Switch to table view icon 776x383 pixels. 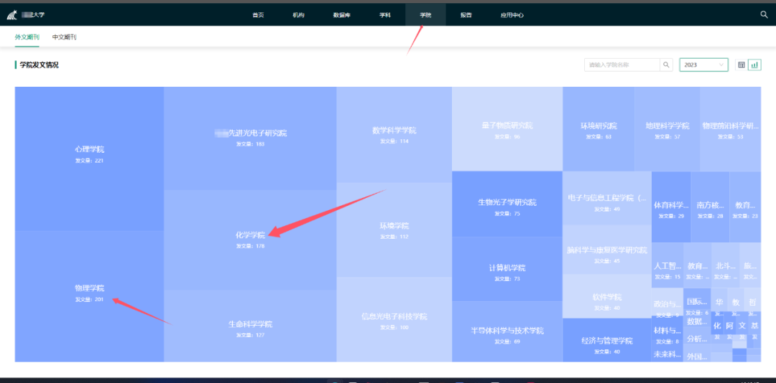742,65
